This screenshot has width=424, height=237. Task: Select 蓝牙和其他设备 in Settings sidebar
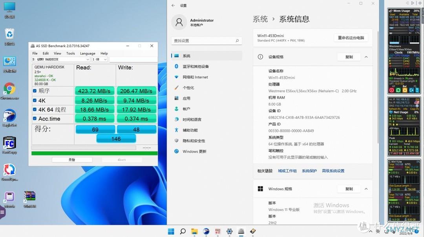point(207,66)
